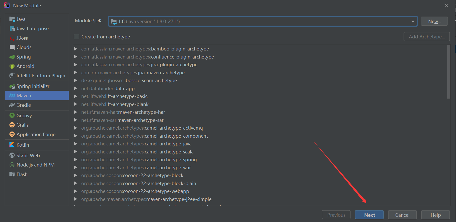This screenshot has width=456, height=222.
Task: Click the Cancel button
Action: coord(402,215)
